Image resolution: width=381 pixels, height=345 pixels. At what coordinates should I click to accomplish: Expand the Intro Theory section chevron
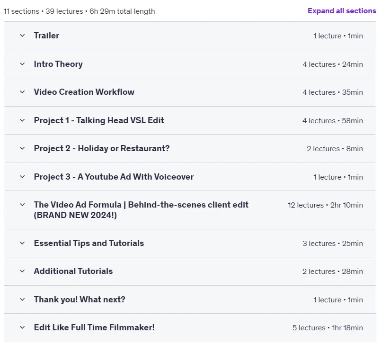[x=22, y=64]
